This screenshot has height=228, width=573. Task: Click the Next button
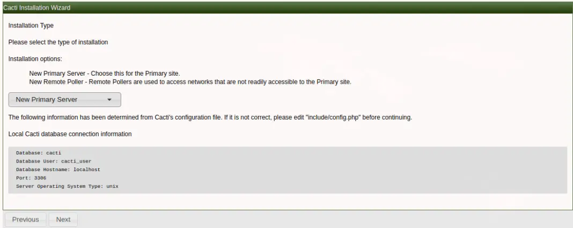point(63,219)
